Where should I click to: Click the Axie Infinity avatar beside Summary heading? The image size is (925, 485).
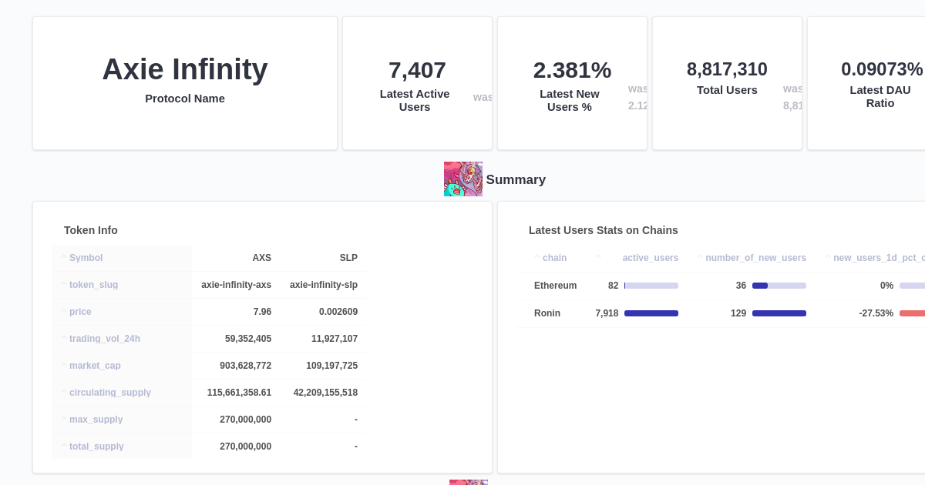coord(462,179)
